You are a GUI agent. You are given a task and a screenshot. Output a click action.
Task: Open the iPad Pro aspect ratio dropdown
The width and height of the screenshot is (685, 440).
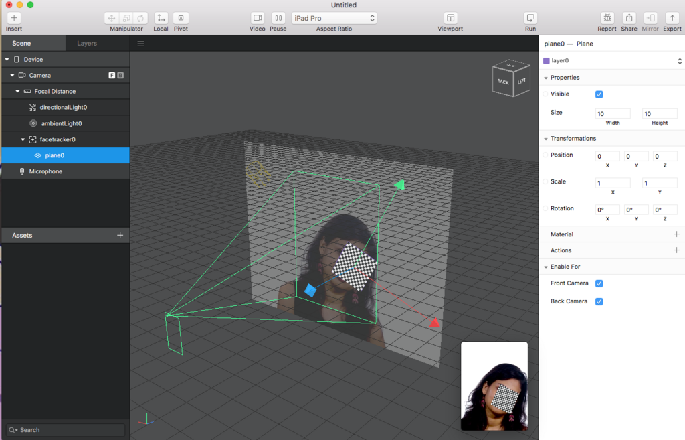click(334, 18)
